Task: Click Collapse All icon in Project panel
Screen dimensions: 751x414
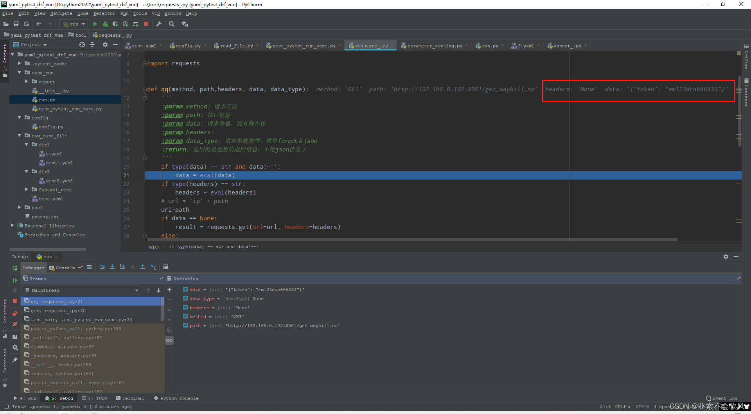Action: 92,45
